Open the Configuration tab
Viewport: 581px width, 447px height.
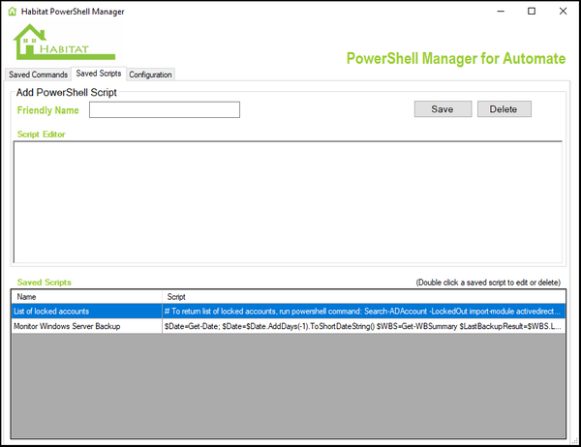150,74
